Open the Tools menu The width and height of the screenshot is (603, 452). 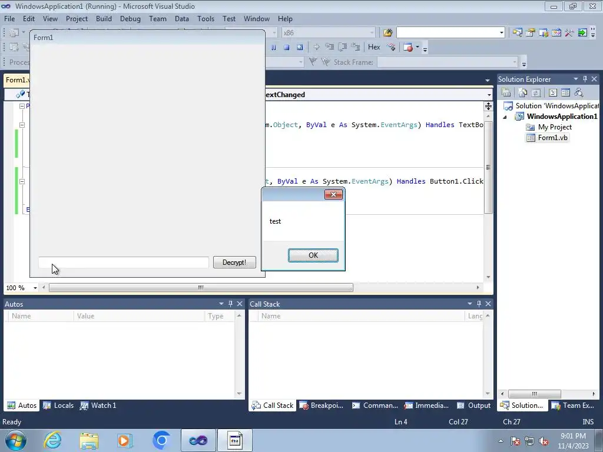(206, 19)
